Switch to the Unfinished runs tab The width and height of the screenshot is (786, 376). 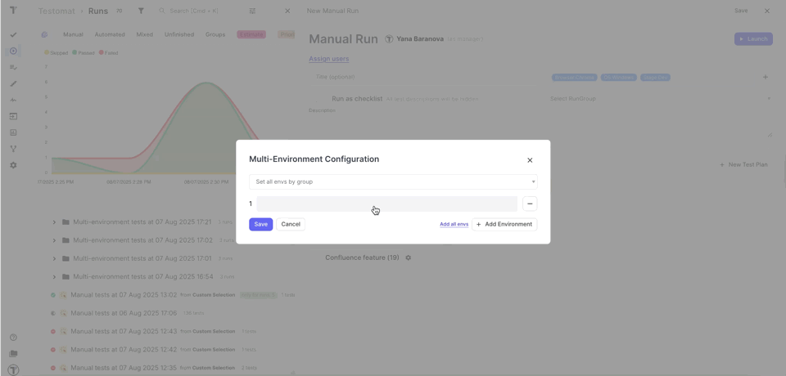178,34
